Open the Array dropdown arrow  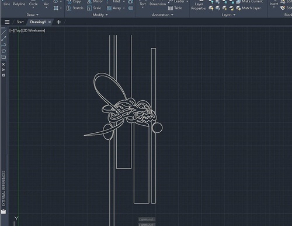click(124, 8)
